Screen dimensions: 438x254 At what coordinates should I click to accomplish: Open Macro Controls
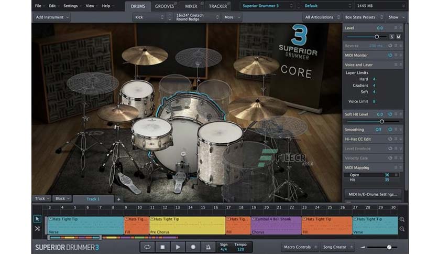click(x=299, y=247)
